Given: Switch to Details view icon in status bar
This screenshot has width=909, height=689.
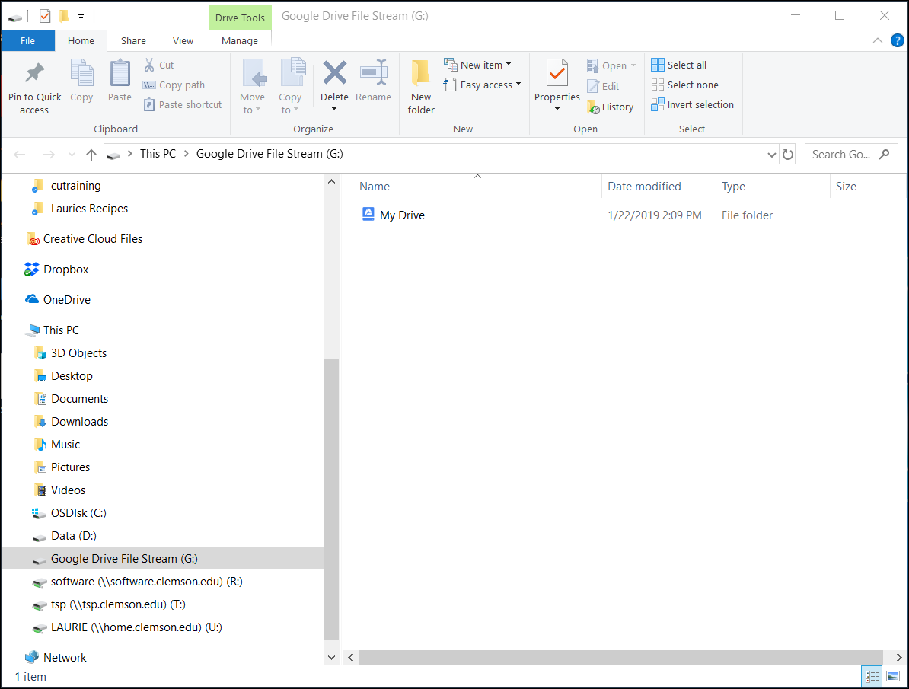Looking at the screenshot, I should [872, 676].
